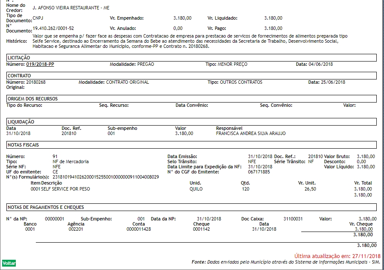Select contract number 20180268
Viewport: 384px width, 270px height.
(36, 82)
